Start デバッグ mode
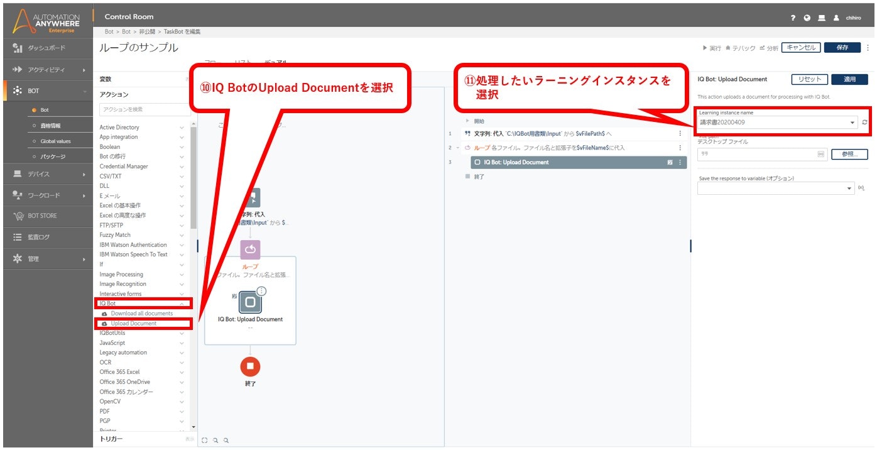 pos(740,48)
